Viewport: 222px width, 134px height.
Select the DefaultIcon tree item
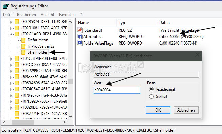pos(38,40)
